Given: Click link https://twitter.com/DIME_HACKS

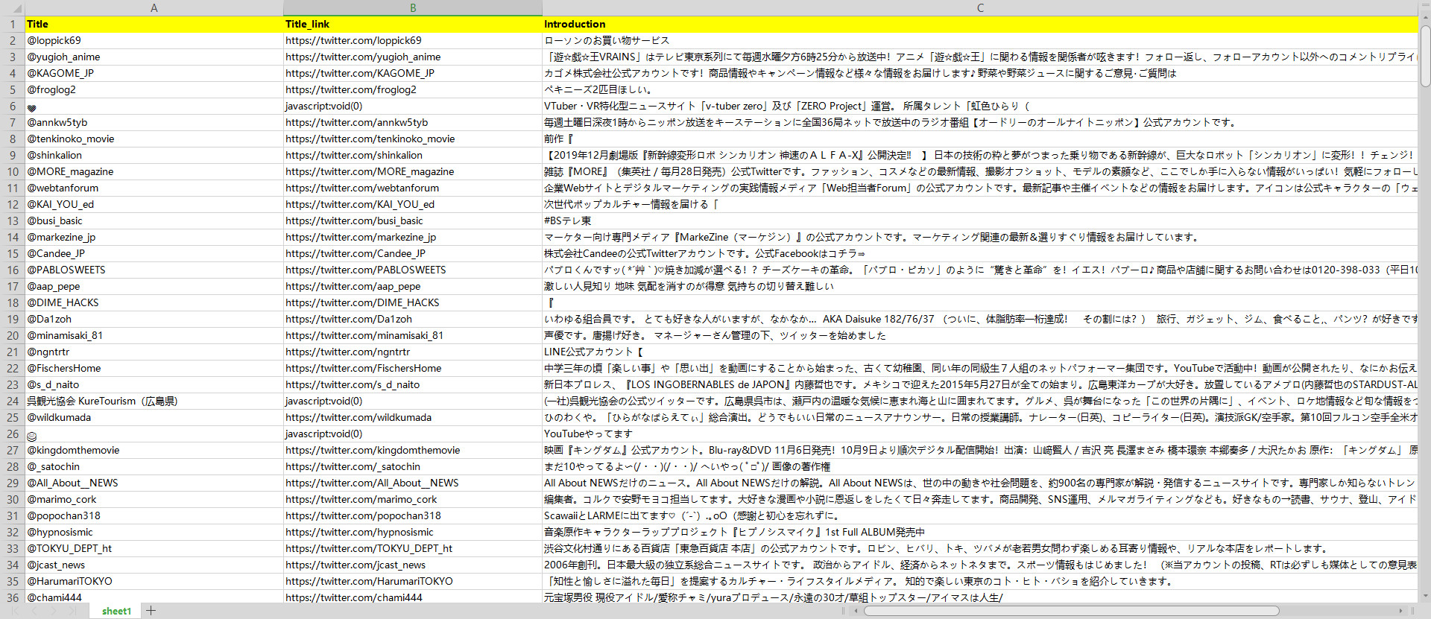Looking at the screenshot, I should [362, 302].
